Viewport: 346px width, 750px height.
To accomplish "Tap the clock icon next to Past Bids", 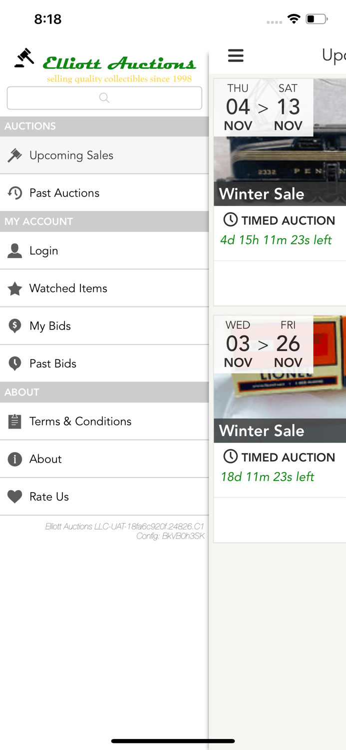I will point(14,363).
